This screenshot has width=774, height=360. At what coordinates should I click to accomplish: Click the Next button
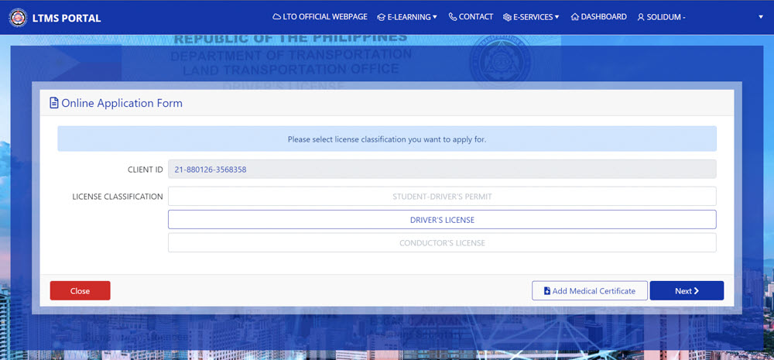[687, 291]
